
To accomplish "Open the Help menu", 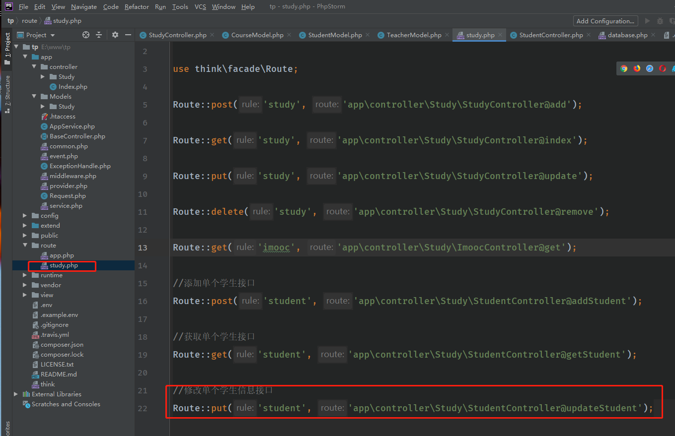I will point(248,6).
